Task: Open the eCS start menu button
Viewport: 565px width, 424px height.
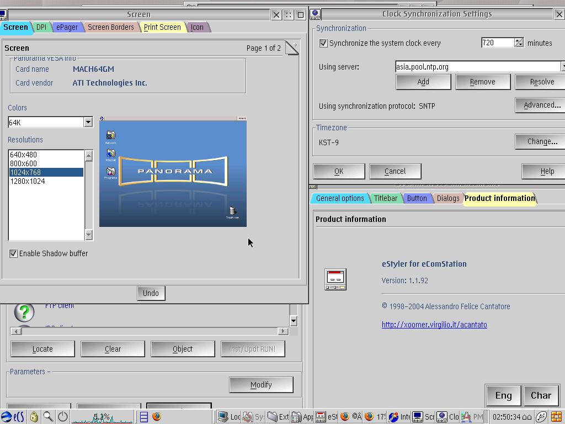Action: coord(13,417)
